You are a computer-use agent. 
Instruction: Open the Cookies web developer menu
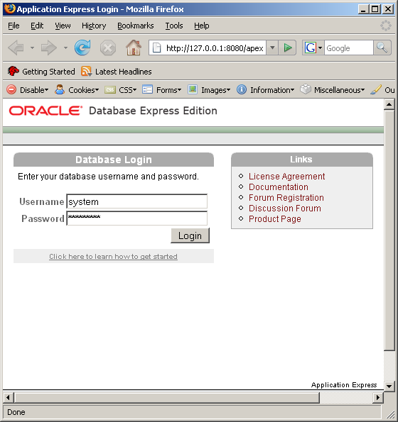[77, 90]
